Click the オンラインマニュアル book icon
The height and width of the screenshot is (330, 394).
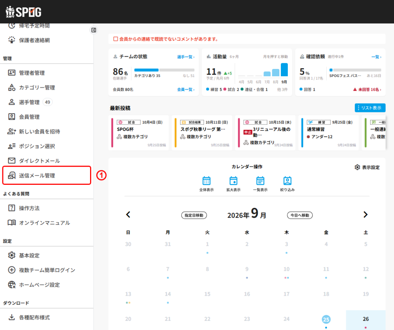12,223
